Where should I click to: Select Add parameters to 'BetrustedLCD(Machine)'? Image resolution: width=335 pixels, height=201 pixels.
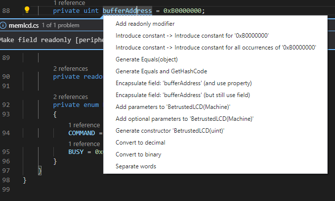coord(173,107)
